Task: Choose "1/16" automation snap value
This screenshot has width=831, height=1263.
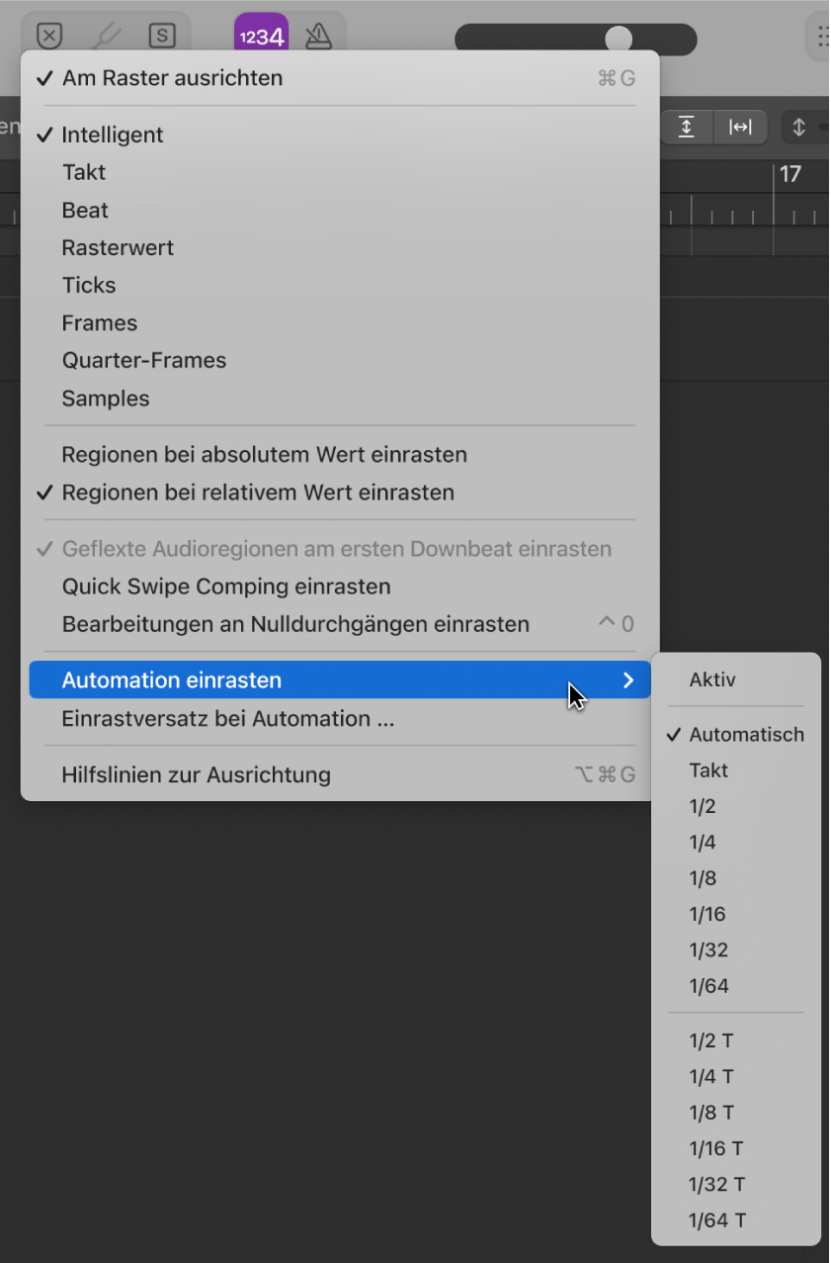Action: (x=707, y=914)
